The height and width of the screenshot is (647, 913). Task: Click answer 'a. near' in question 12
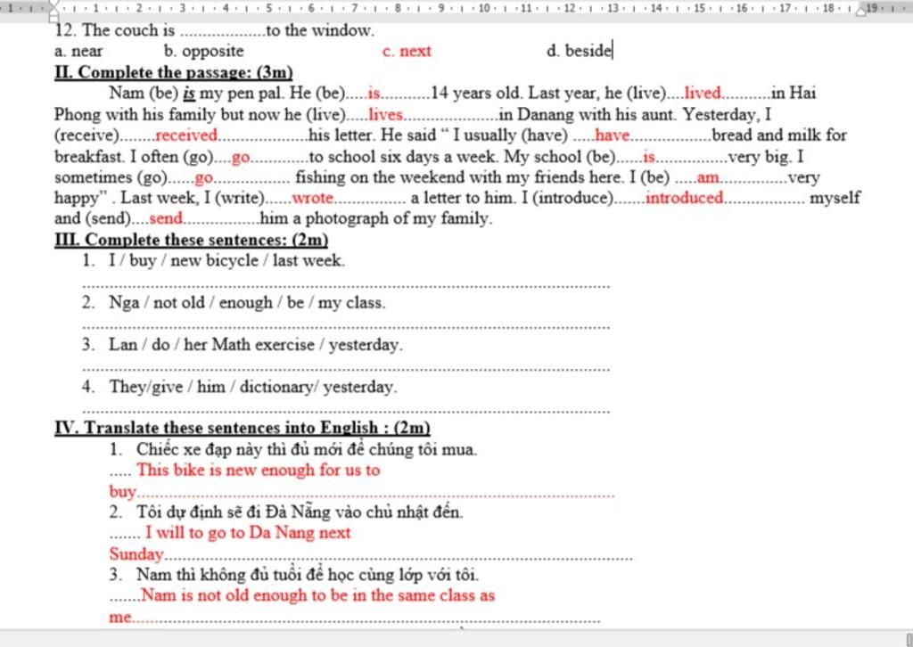tap(78, 51)
